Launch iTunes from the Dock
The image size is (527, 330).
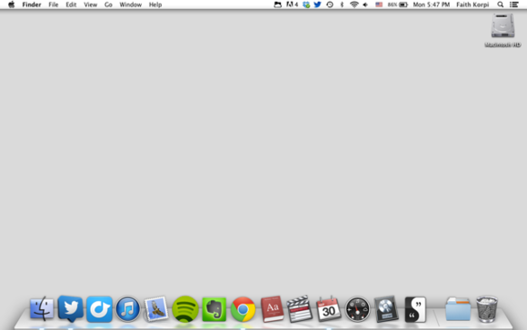(x=128, y=309)
